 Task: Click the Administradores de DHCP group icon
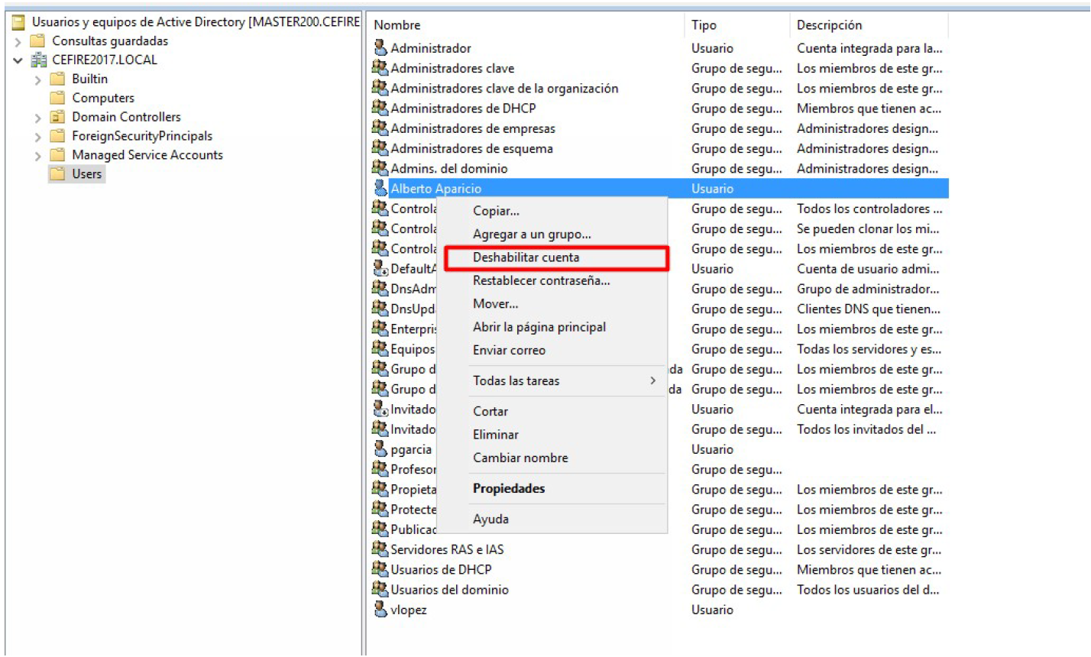(x=380, y=108)
